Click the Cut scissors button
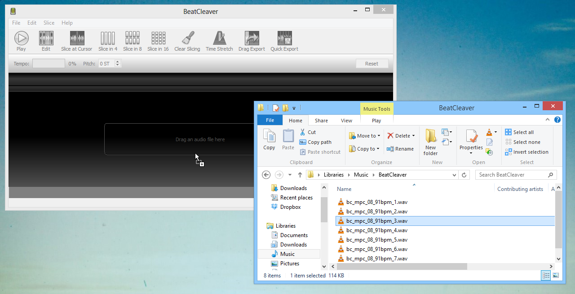The height and width of the screenshot is (294, 575). (x=308, y=132)
